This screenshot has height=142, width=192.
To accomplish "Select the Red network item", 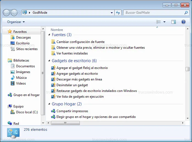I will (16, 124).
